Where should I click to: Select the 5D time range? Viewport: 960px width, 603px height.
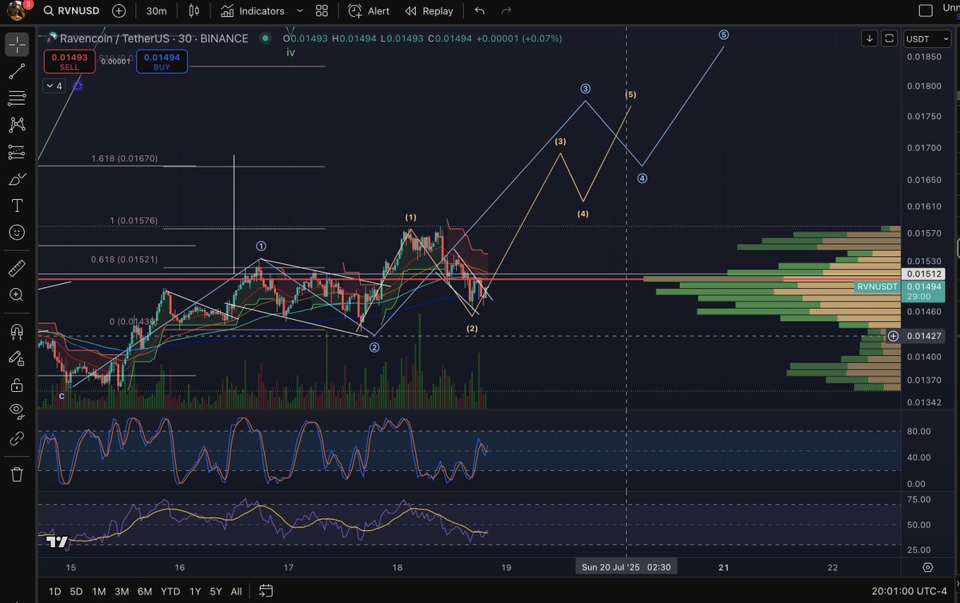click(76, 591)
